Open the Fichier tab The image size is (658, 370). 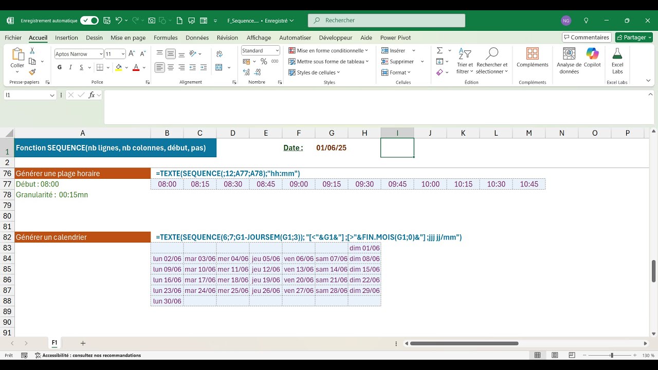click(x=13, y=38)
